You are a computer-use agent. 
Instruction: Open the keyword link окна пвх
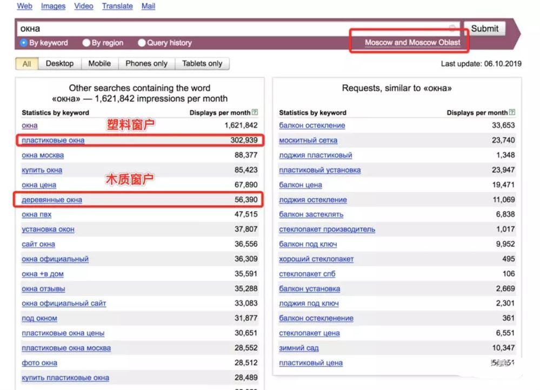[x=37, y=214]
